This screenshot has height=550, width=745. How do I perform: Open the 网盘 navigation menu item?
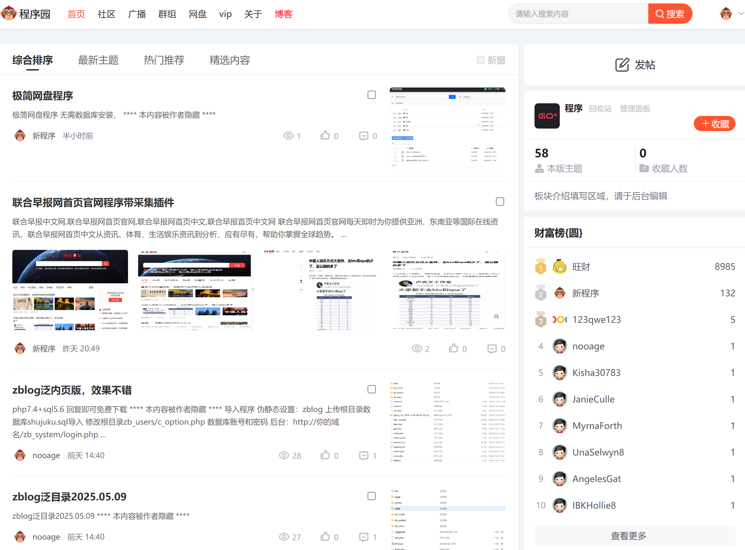coord(198,14)
